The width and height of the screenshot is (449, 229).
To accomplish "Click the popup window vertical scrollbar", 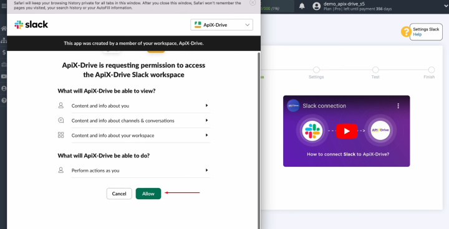I will click(259, 140).
